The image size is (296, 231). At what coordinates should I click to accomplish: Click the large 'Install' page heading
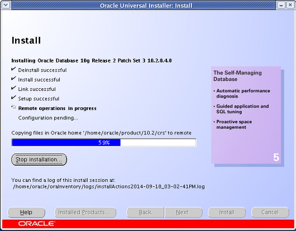coord(26,40)
